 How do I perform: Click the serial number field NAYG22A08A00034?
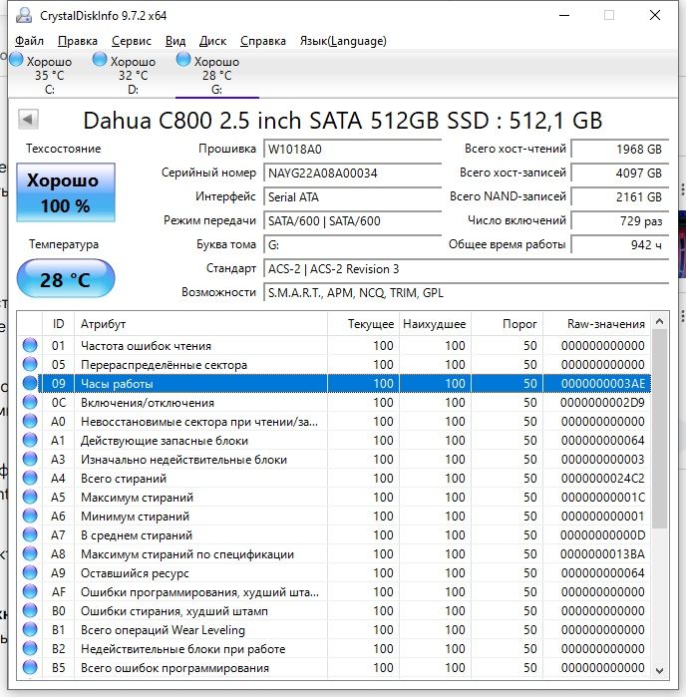coord(352,173)
